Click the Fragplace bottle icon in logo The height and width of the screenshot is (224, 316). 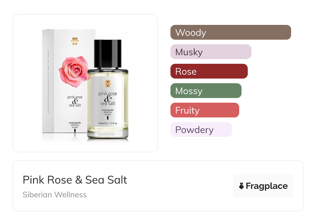click(x=242, y=186)
